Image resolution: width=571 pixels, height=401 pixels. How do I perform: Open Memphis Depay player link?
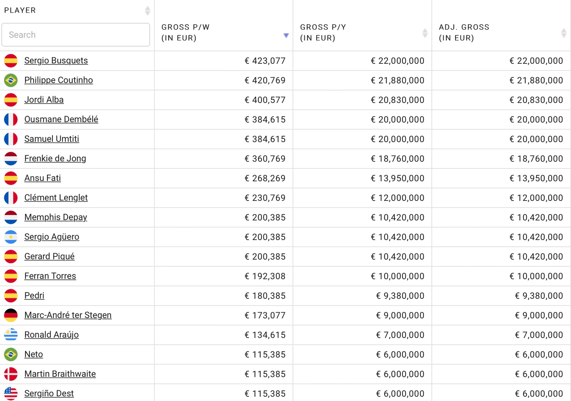56,217
